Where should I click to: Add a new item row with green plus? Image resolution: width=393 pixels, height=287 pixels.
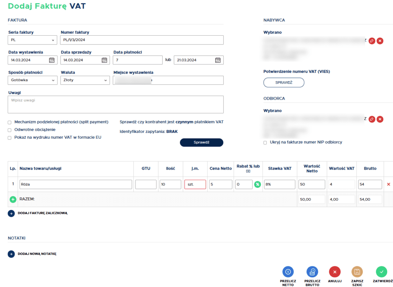pyautogui.click(x=13, y=200)
